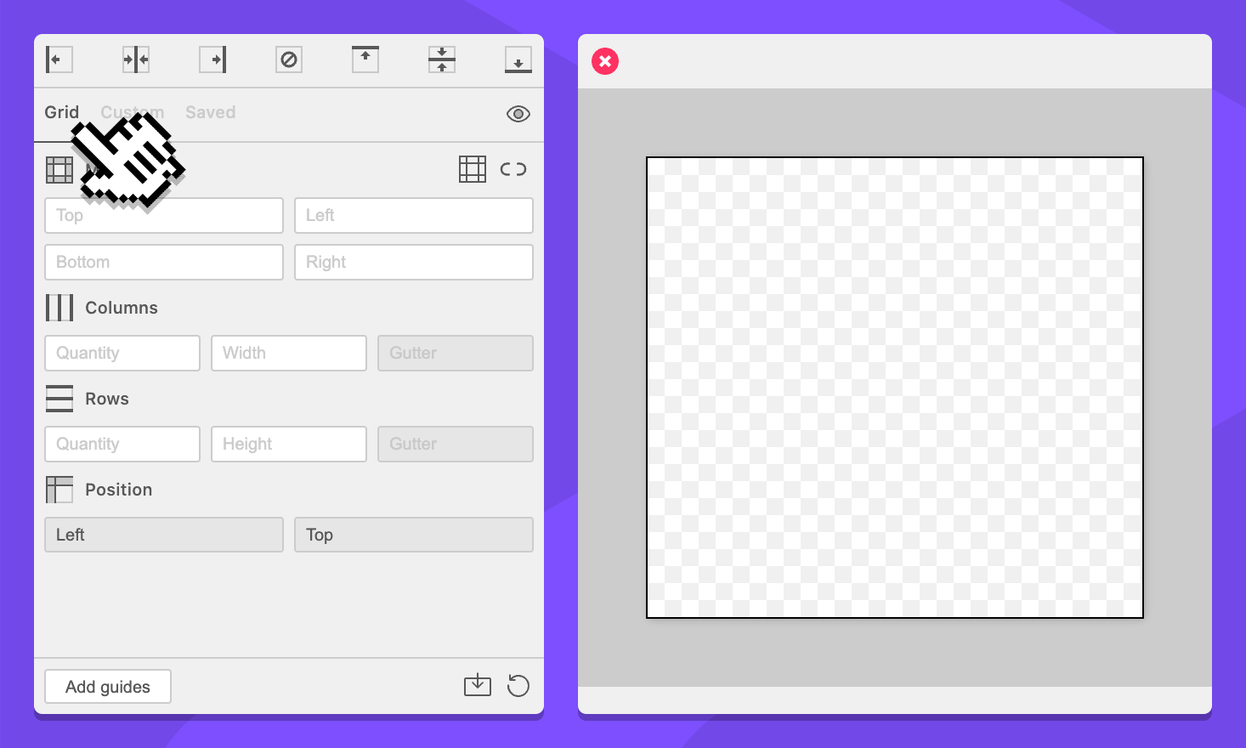Toggle the link margins icon
The image size is (1246, 748).
pos(513,169)
